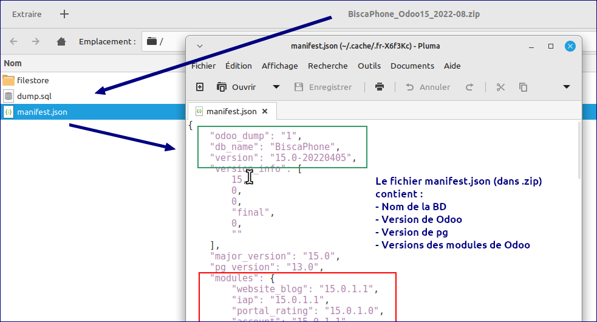The height and width of the screenshot is (322, 597).
Task: Go back in the archive manager
Action: (x=14, y=41)
